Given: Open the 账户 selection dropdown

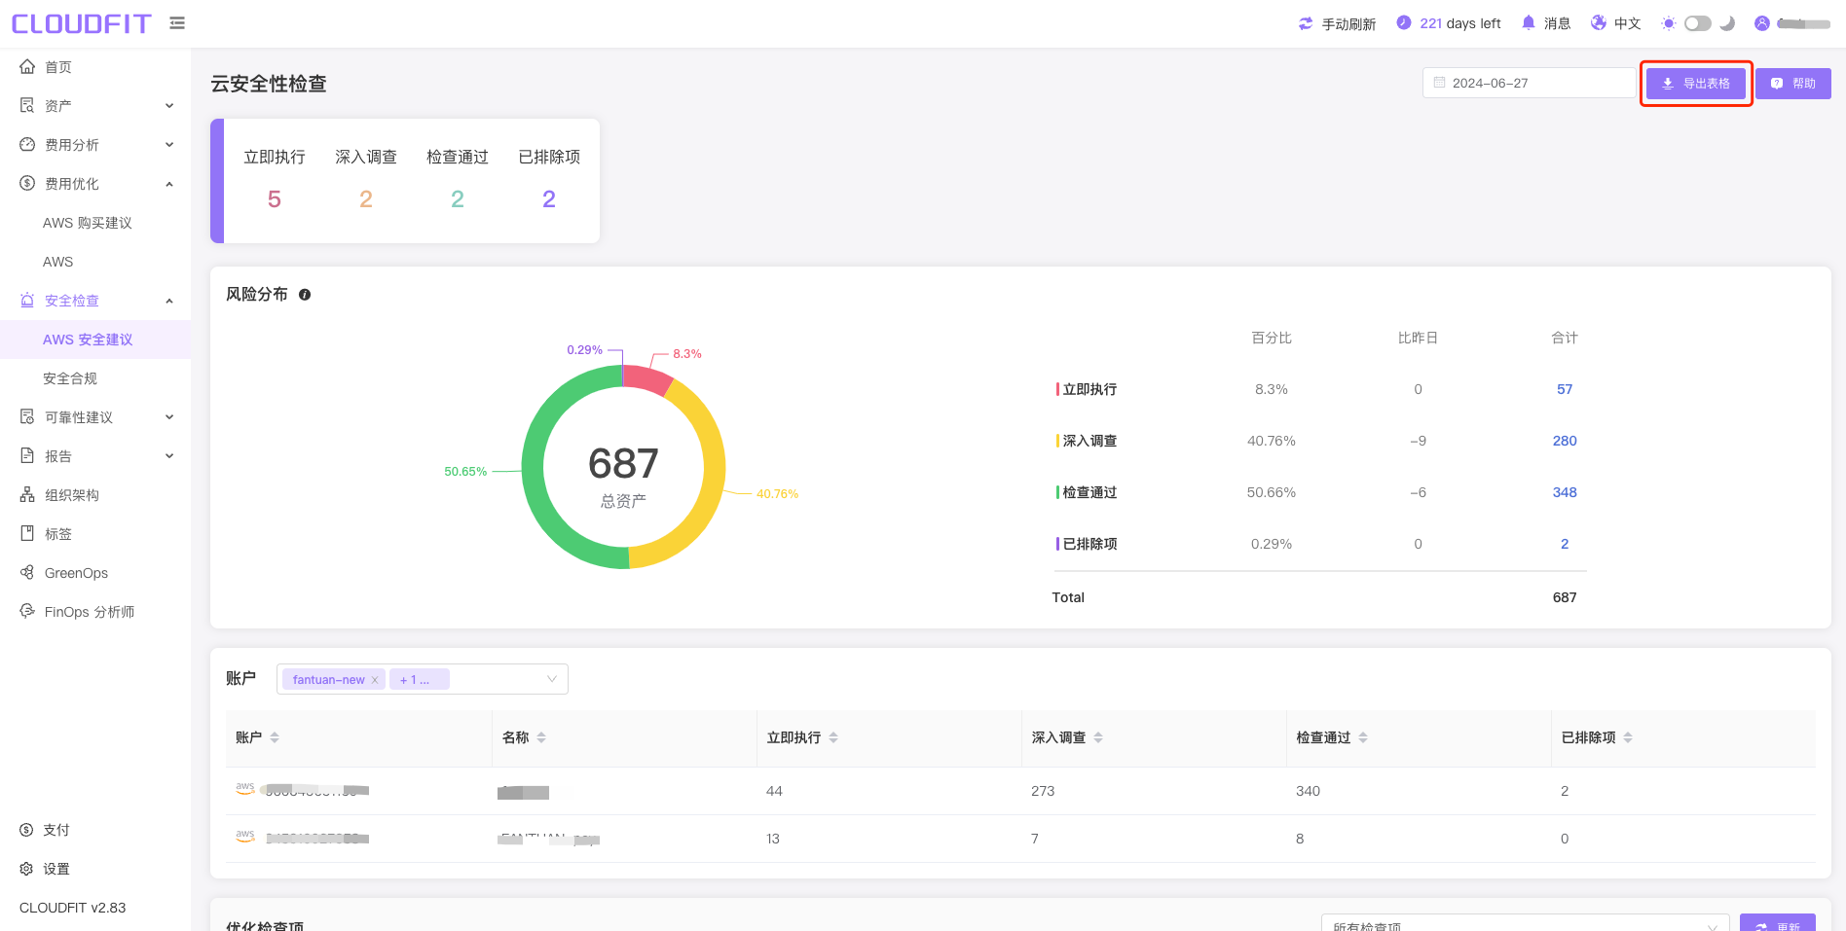Looking at the screenshot, I should pyautogui.click(x=423, y=679).
